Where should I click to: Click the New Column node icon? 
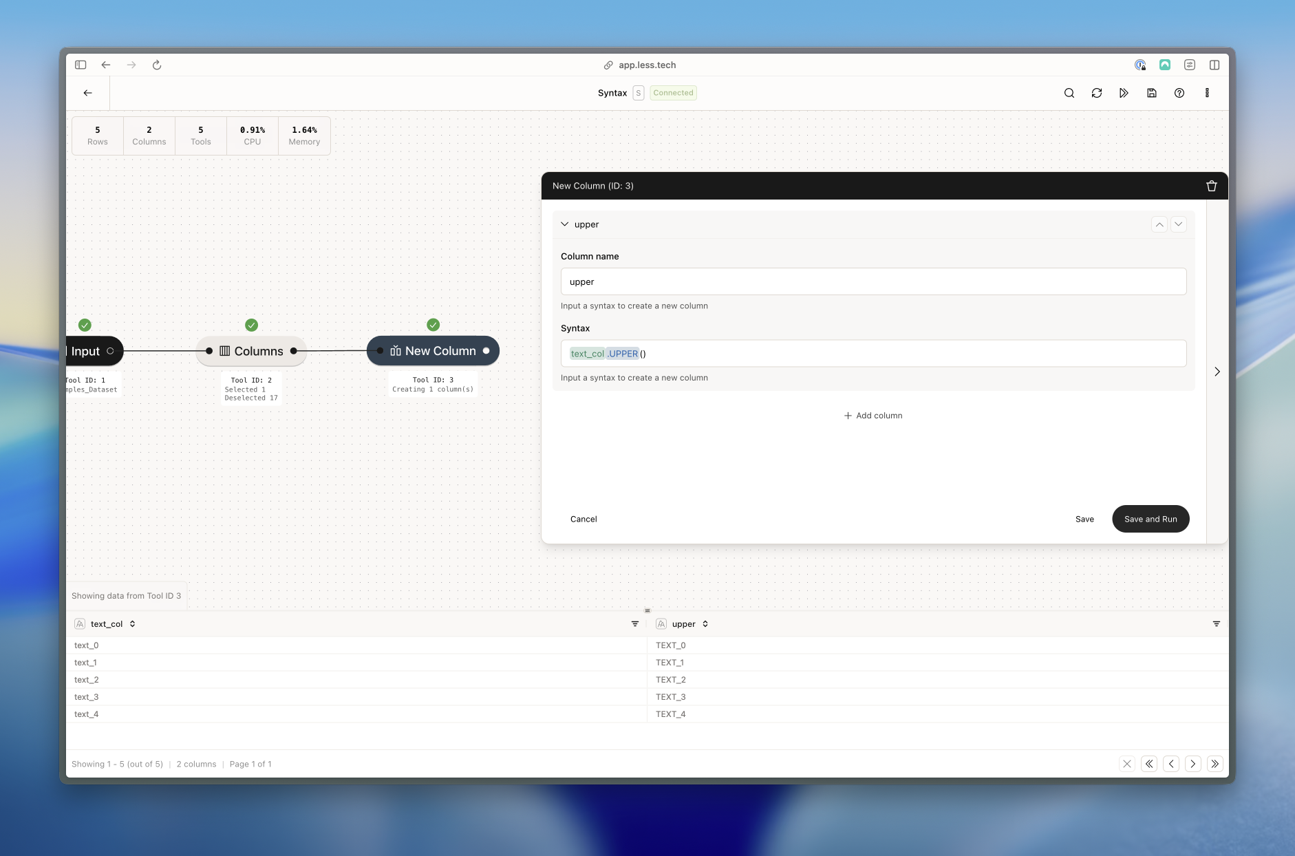click(x=396, y=351)
